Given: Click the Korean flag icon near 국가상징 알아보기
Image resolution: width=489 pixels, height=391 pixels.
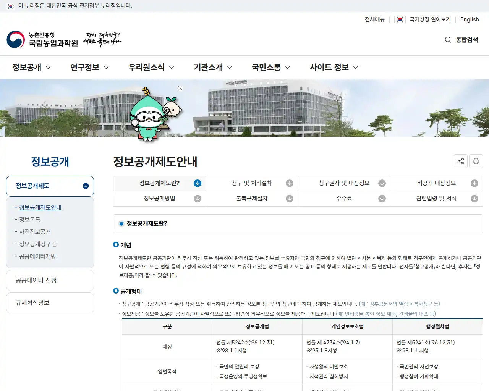Looking at the screenshot, I should (400, 19).
